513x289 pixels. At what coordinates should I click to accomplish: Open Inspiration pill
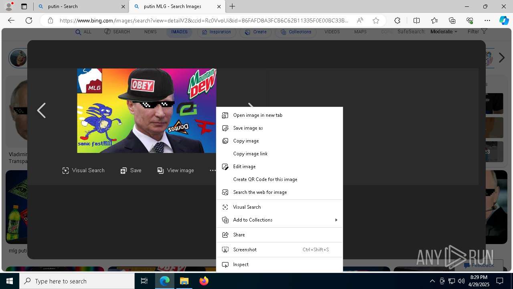click(216, 32)
